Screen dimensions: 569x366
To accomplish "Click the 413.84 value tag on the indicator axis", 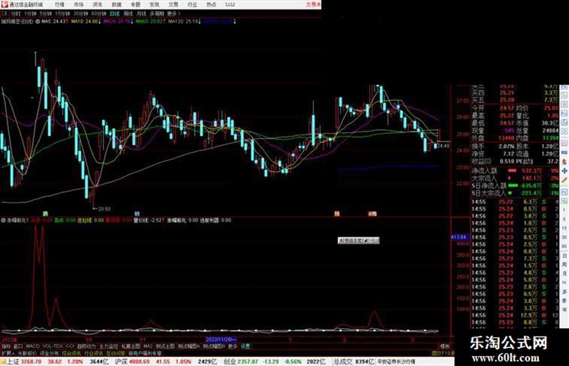I will click(460, 237).
